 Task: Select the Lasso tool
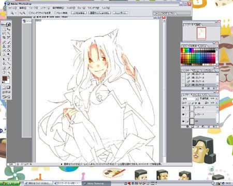[4, 33]
